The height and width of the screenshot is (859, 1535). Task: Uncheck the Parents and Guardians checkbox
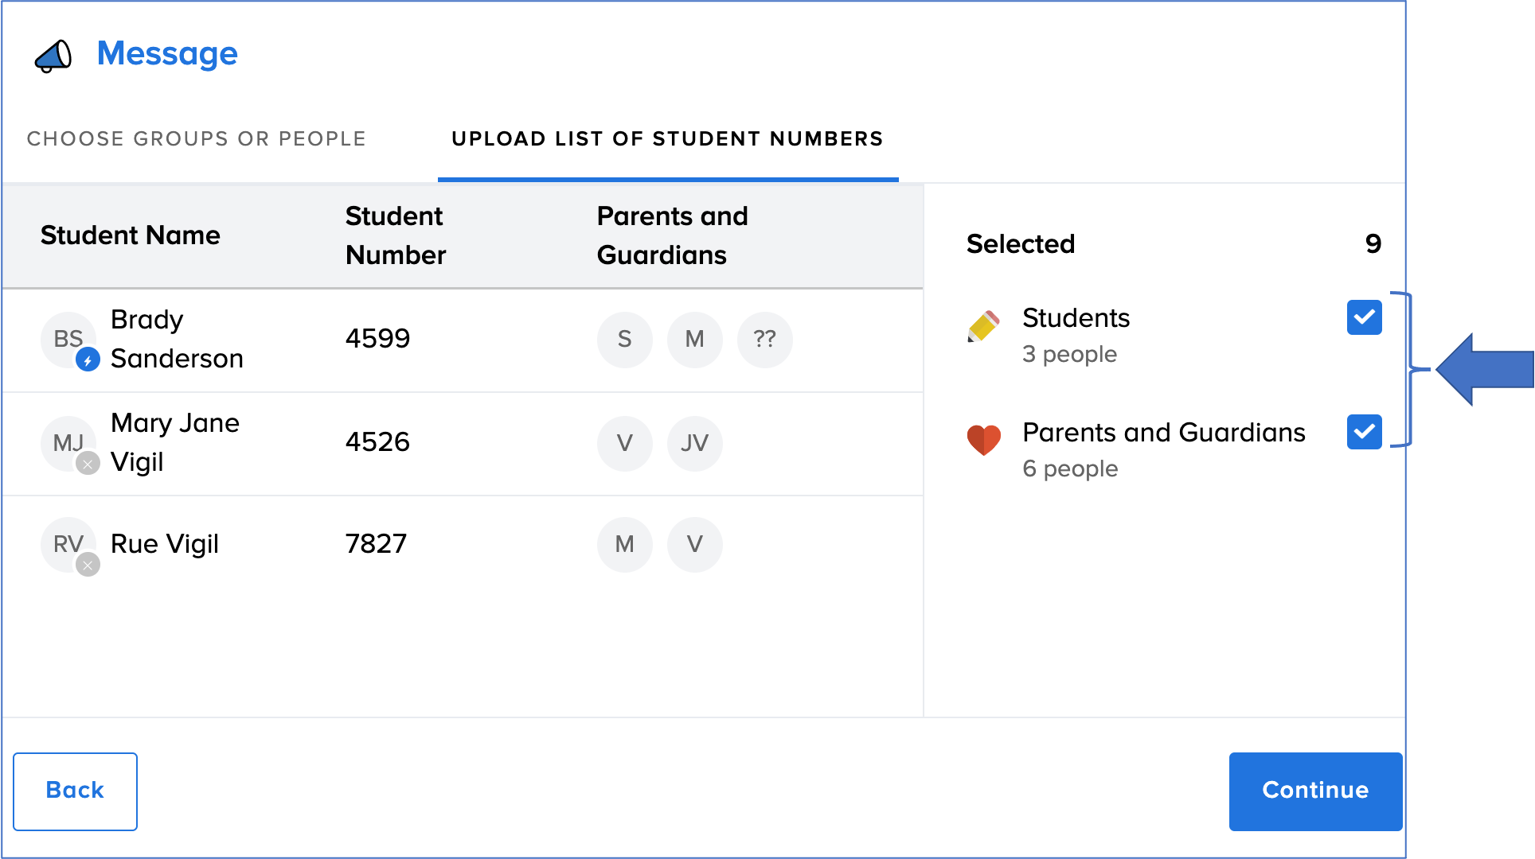pos(1364,432)
